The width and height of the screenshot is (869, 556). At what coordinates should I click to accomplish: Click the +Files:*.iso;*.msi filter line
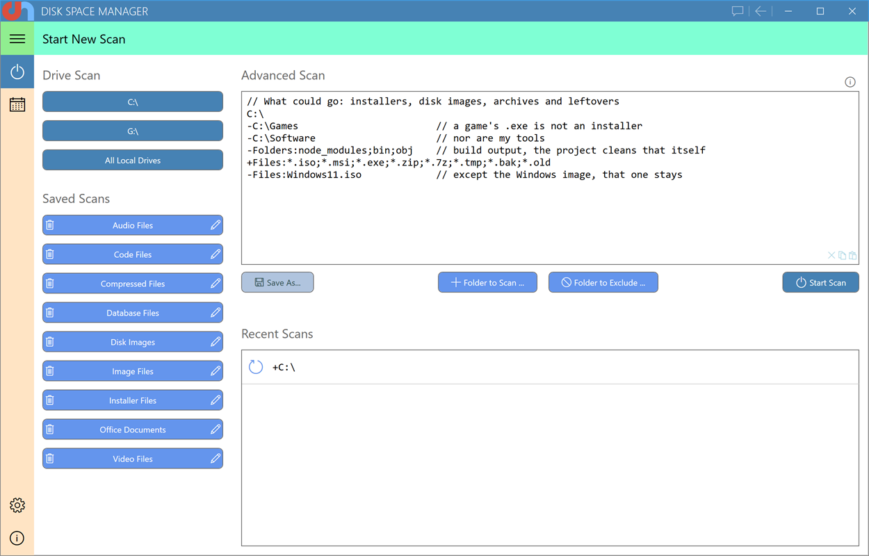[x=398, y=163]
